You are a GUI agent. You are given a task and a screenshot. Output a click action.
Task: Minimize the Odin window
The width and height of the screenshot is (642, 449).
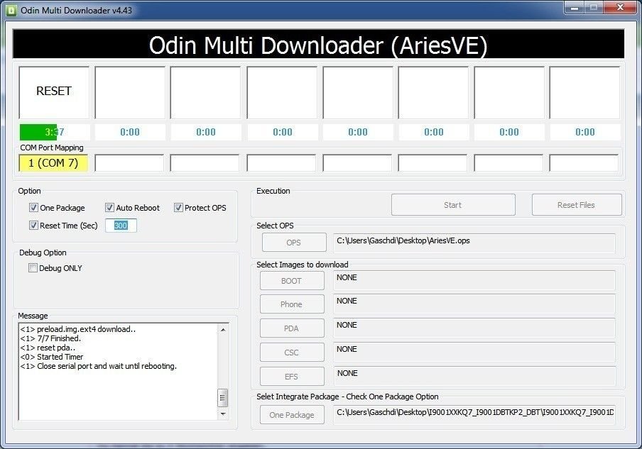click(x=575, y=7)
